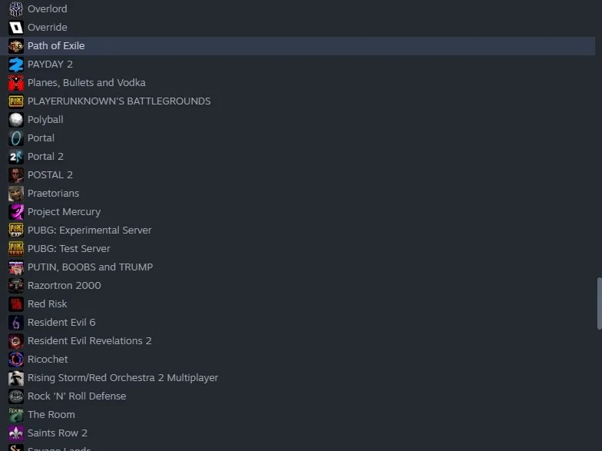Click the Portal 2 game icon
This screenshot has width=602, height=451.
[x=15, y=157]
